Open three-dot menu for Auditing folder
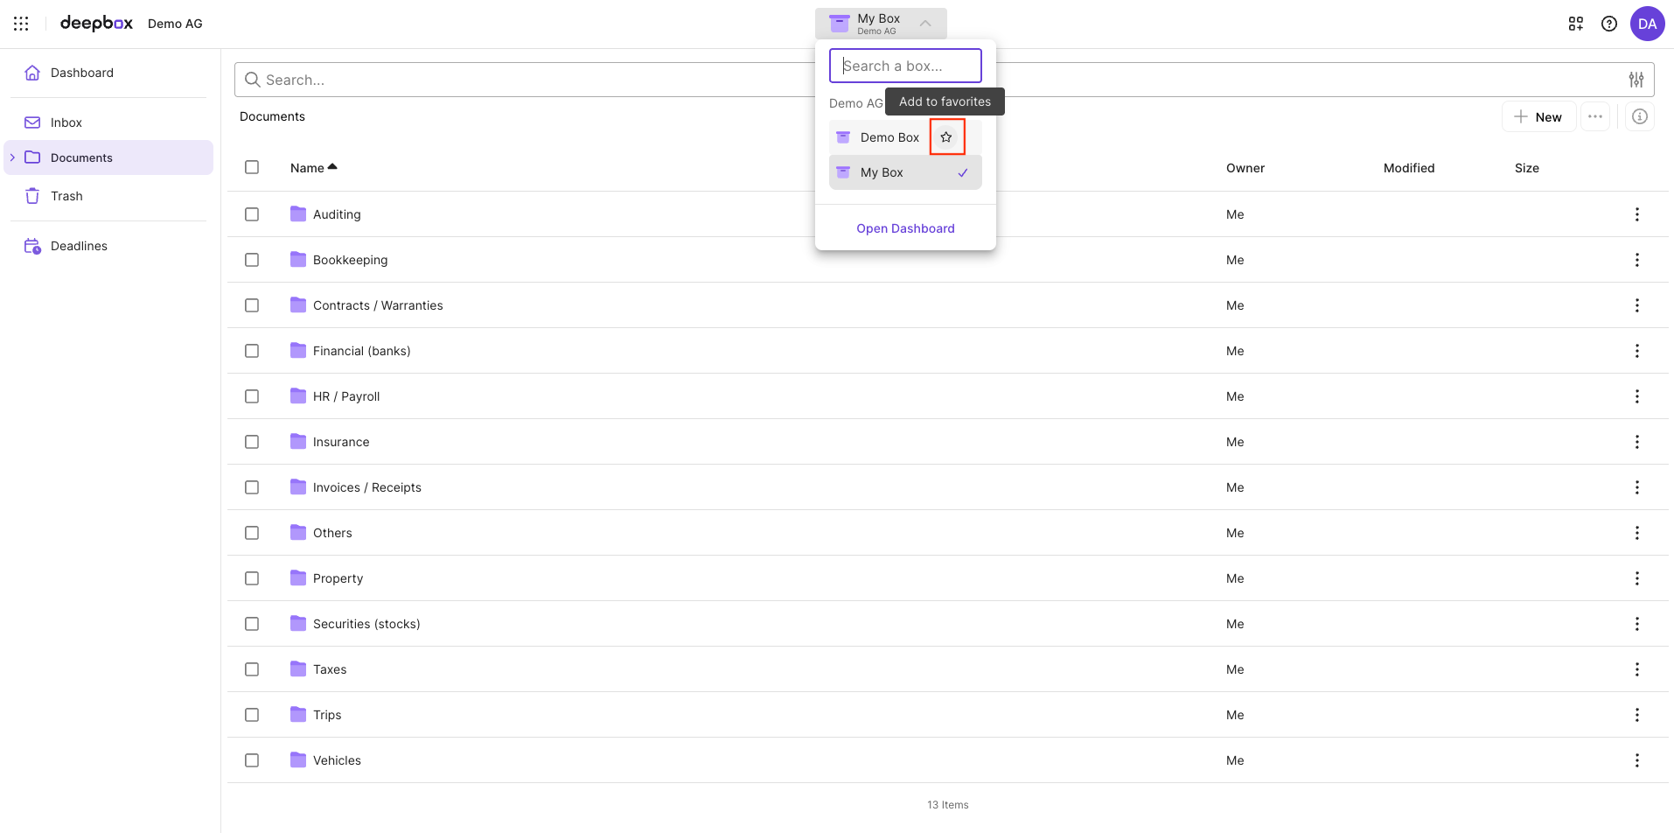1674x833 pixels. click(x=1636, y=214)
